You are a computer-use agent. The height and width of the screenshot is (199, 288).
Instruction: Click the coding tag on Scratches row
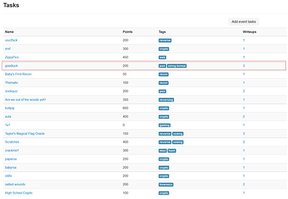pos(178,142)
